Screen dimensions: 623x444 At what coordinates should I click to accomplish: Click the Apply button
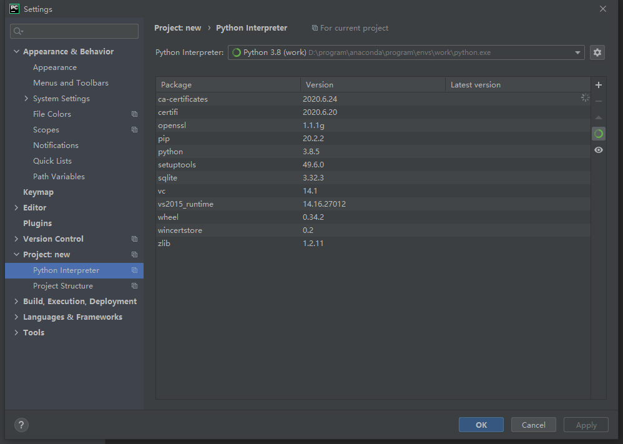click(x=586, y=425)
